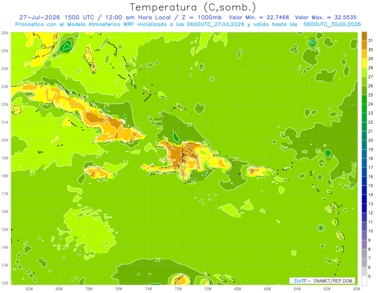
Task: Click the "13N" latitude axis label
Action: [x=5, y=265]
